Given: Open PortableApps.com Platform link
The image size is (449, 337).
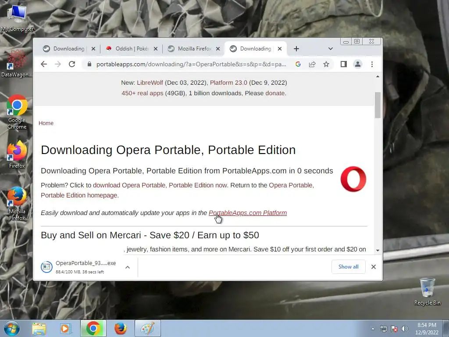Looking at the screenshot, I should pyautogui.click(x=248, y=213).
